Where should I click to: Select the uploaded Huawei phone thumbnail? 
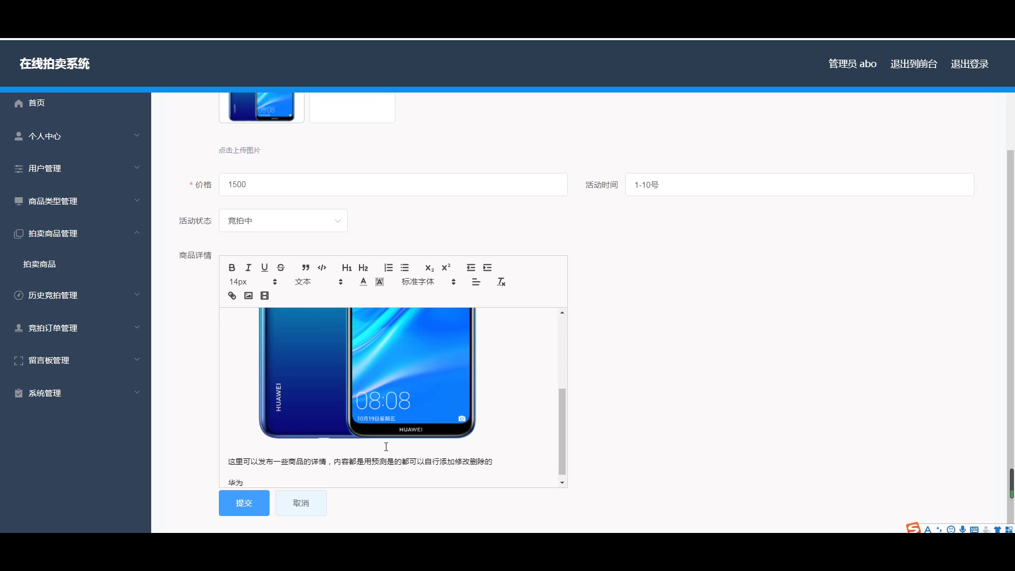(x=262, y=107)
